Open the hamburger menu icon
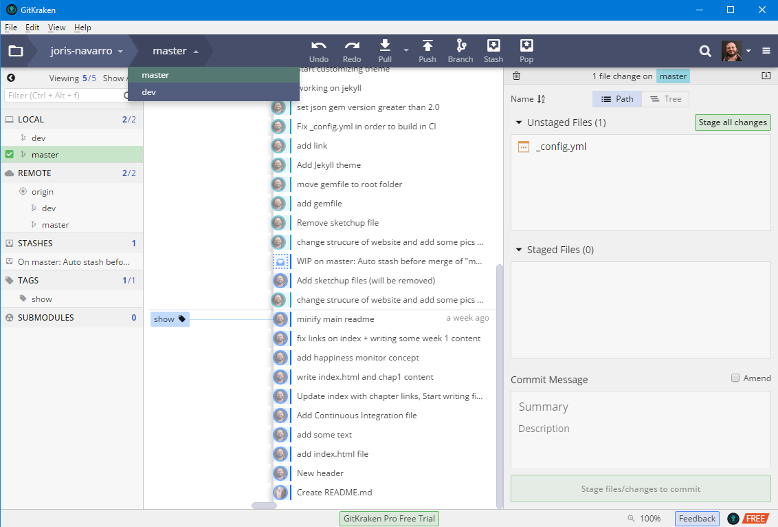Viewport: 778px width, 527px height. click(766, 51)
